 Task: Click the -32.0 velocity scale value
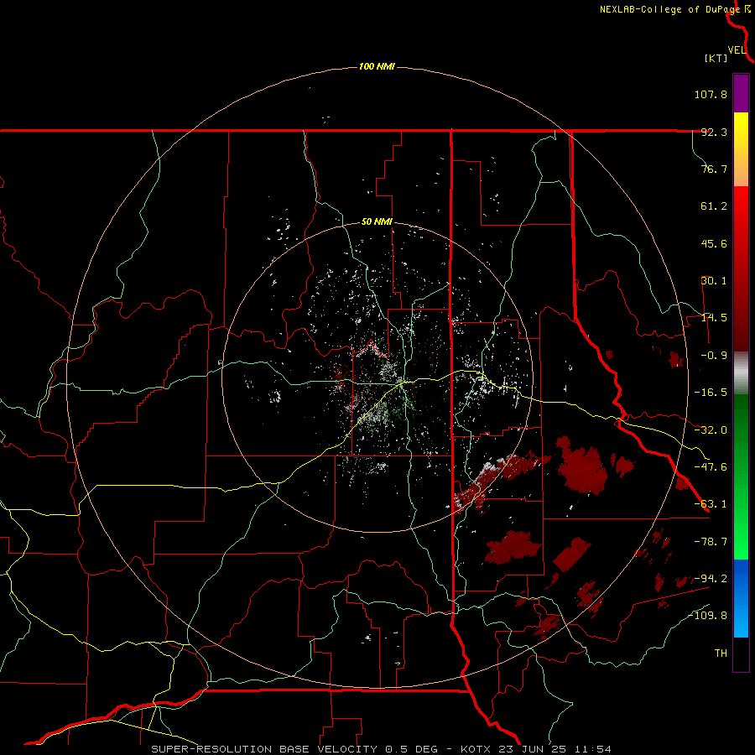[711, 430]
